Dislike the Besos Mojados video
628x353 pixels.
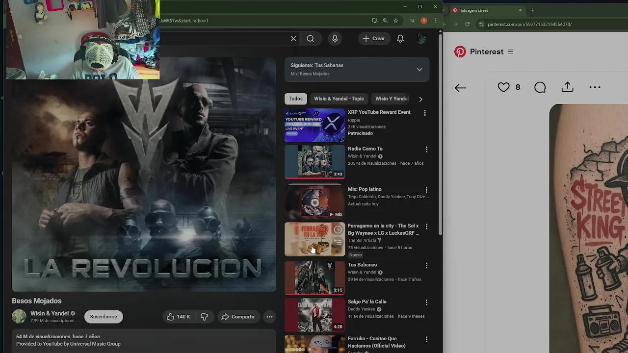click(204, 317)
